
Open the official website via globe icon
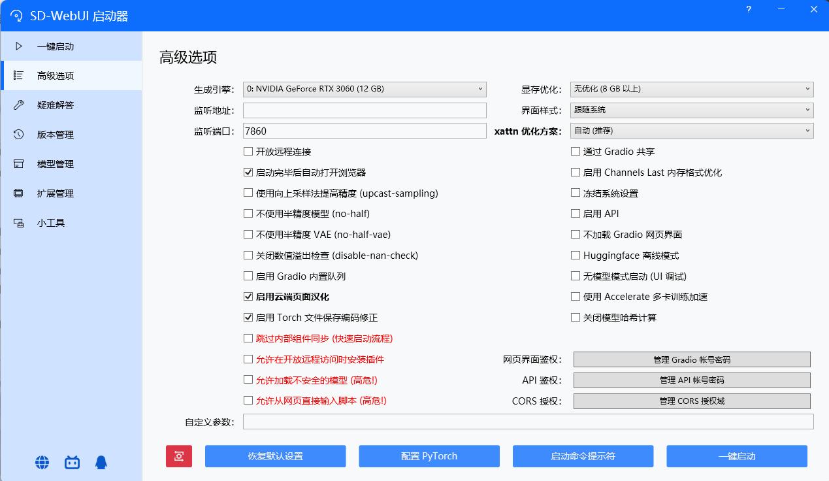(x=42, y=462)
